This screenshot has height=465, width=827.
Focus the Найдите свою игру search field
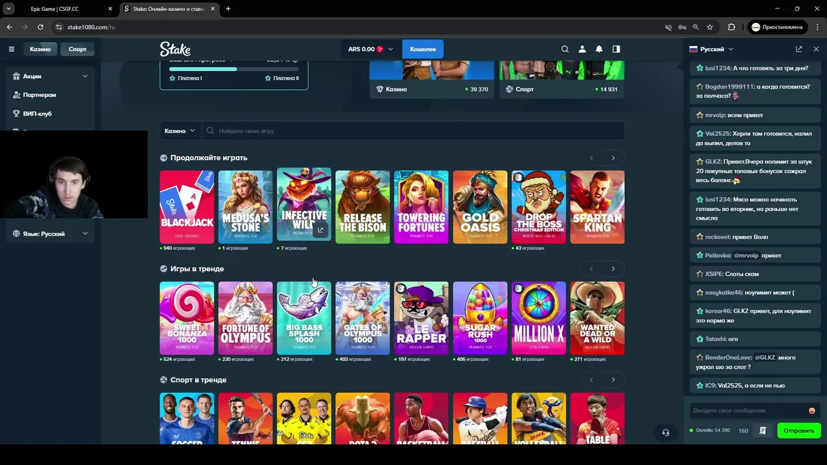[413, 131]
